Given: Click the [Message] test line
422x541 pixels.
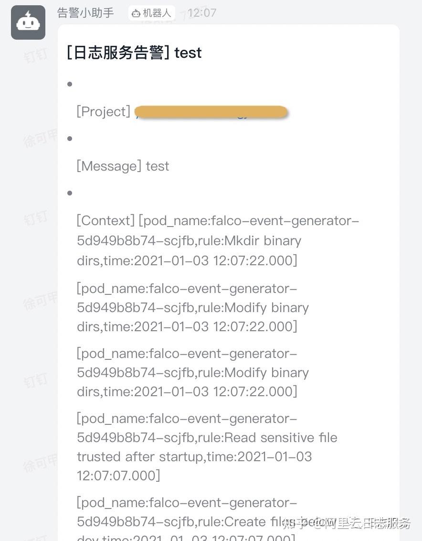Looking at the screenshot, I should coord(123,166).
